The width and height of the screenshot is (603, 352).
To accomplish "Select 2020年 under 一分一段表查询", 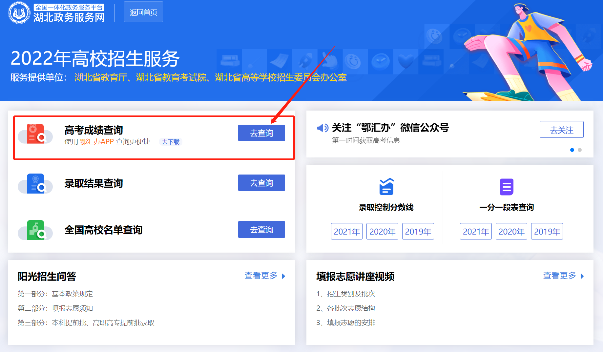I will [x=511, y=231].
